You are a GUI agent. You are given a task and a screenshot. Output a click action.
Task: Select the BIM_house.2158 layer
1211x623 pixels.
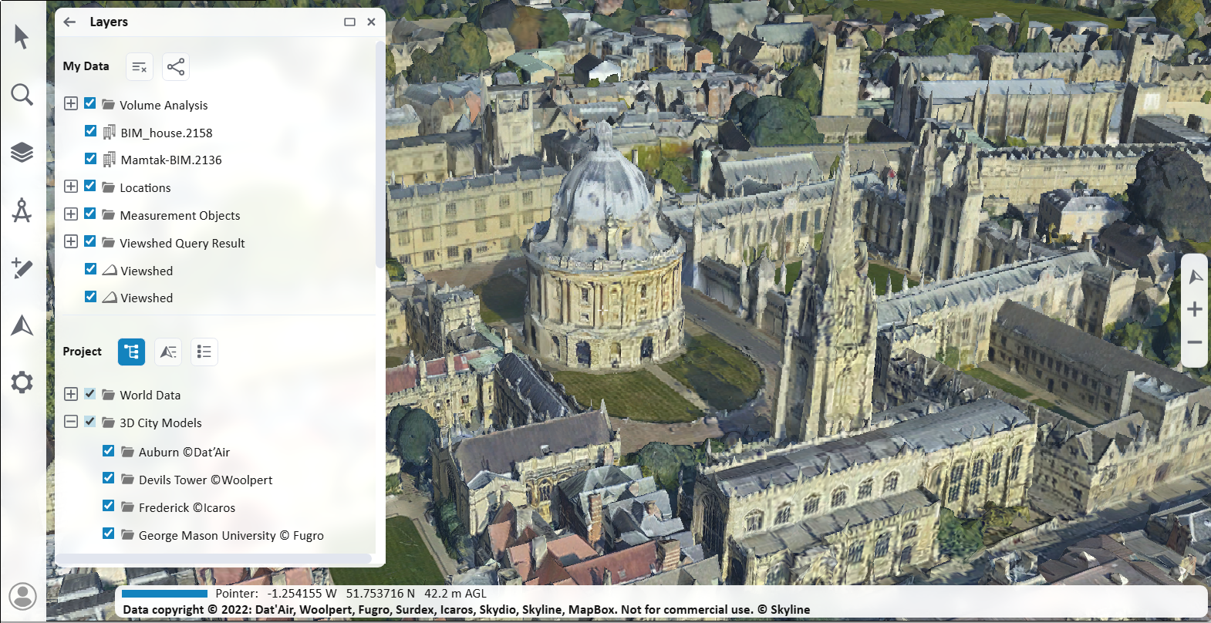(x=167, y=133)
